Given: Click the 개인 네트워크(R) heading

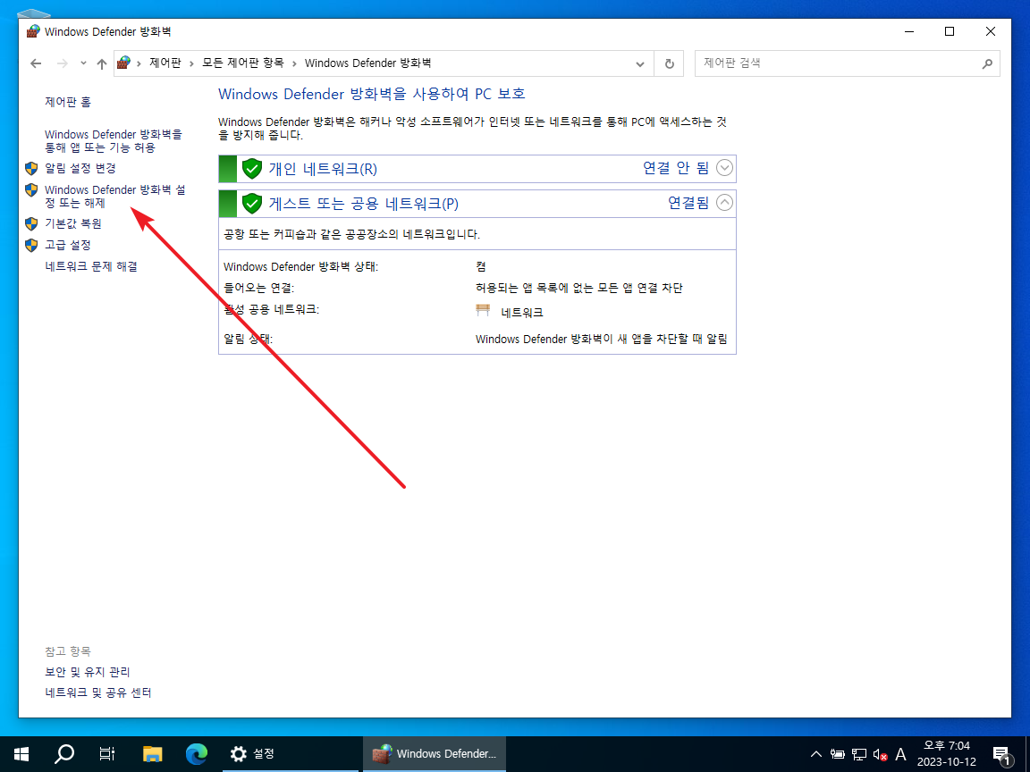Looking at the screenshot, I should coord(323,169).
